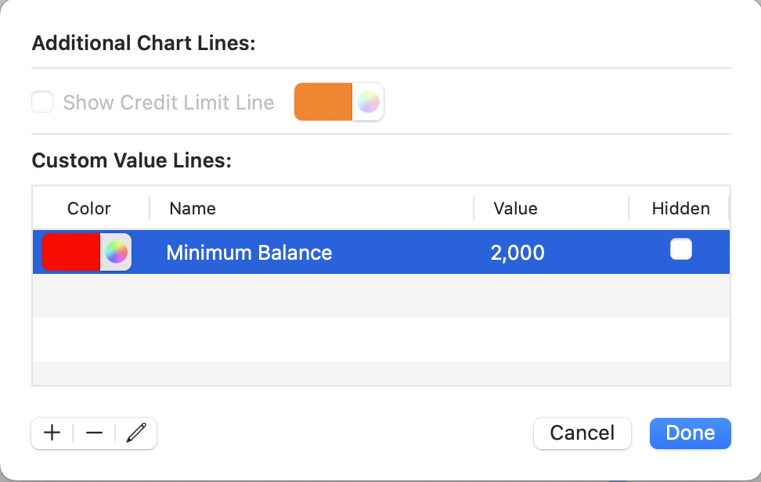Toggle Hidden checkbox for Minimum Balance
This screenshot has width=761, height=482.
(x=681, y=250)
